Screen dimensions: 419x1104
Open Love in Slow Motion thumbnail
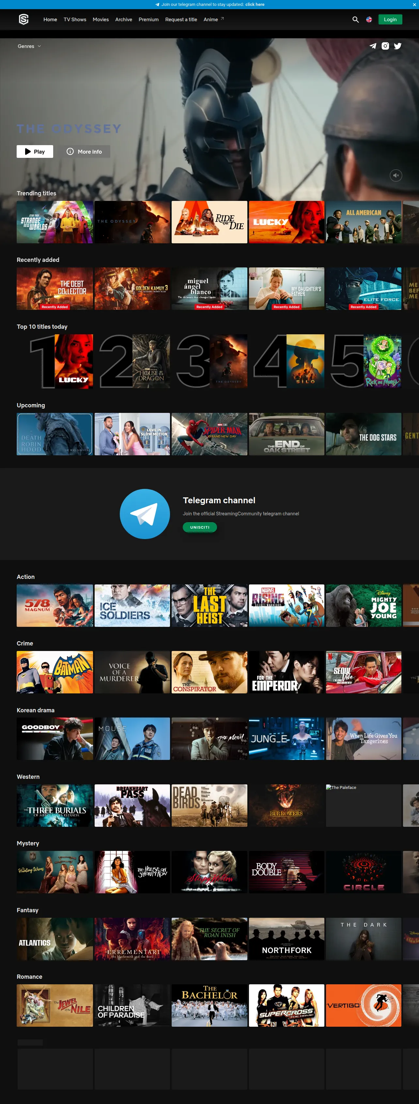click(x=132, y=434)
